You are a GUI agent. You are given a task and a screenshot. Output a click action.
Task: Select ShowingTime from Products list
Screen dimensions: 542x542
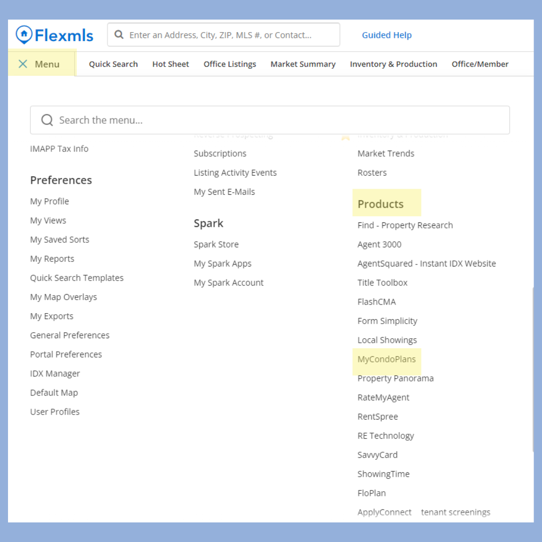[x=383, y=474]
